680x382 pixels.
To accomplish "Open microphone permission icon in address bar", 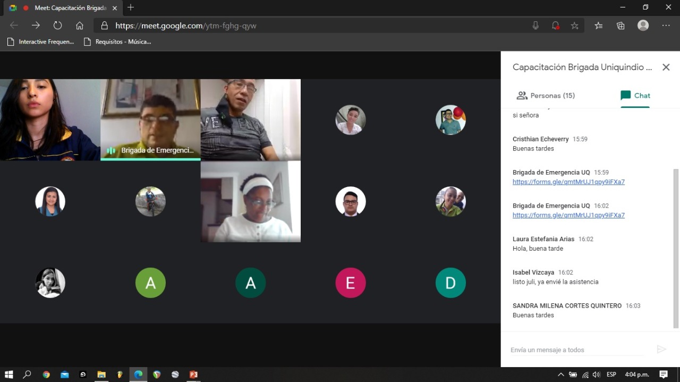I will pos(535,26).
